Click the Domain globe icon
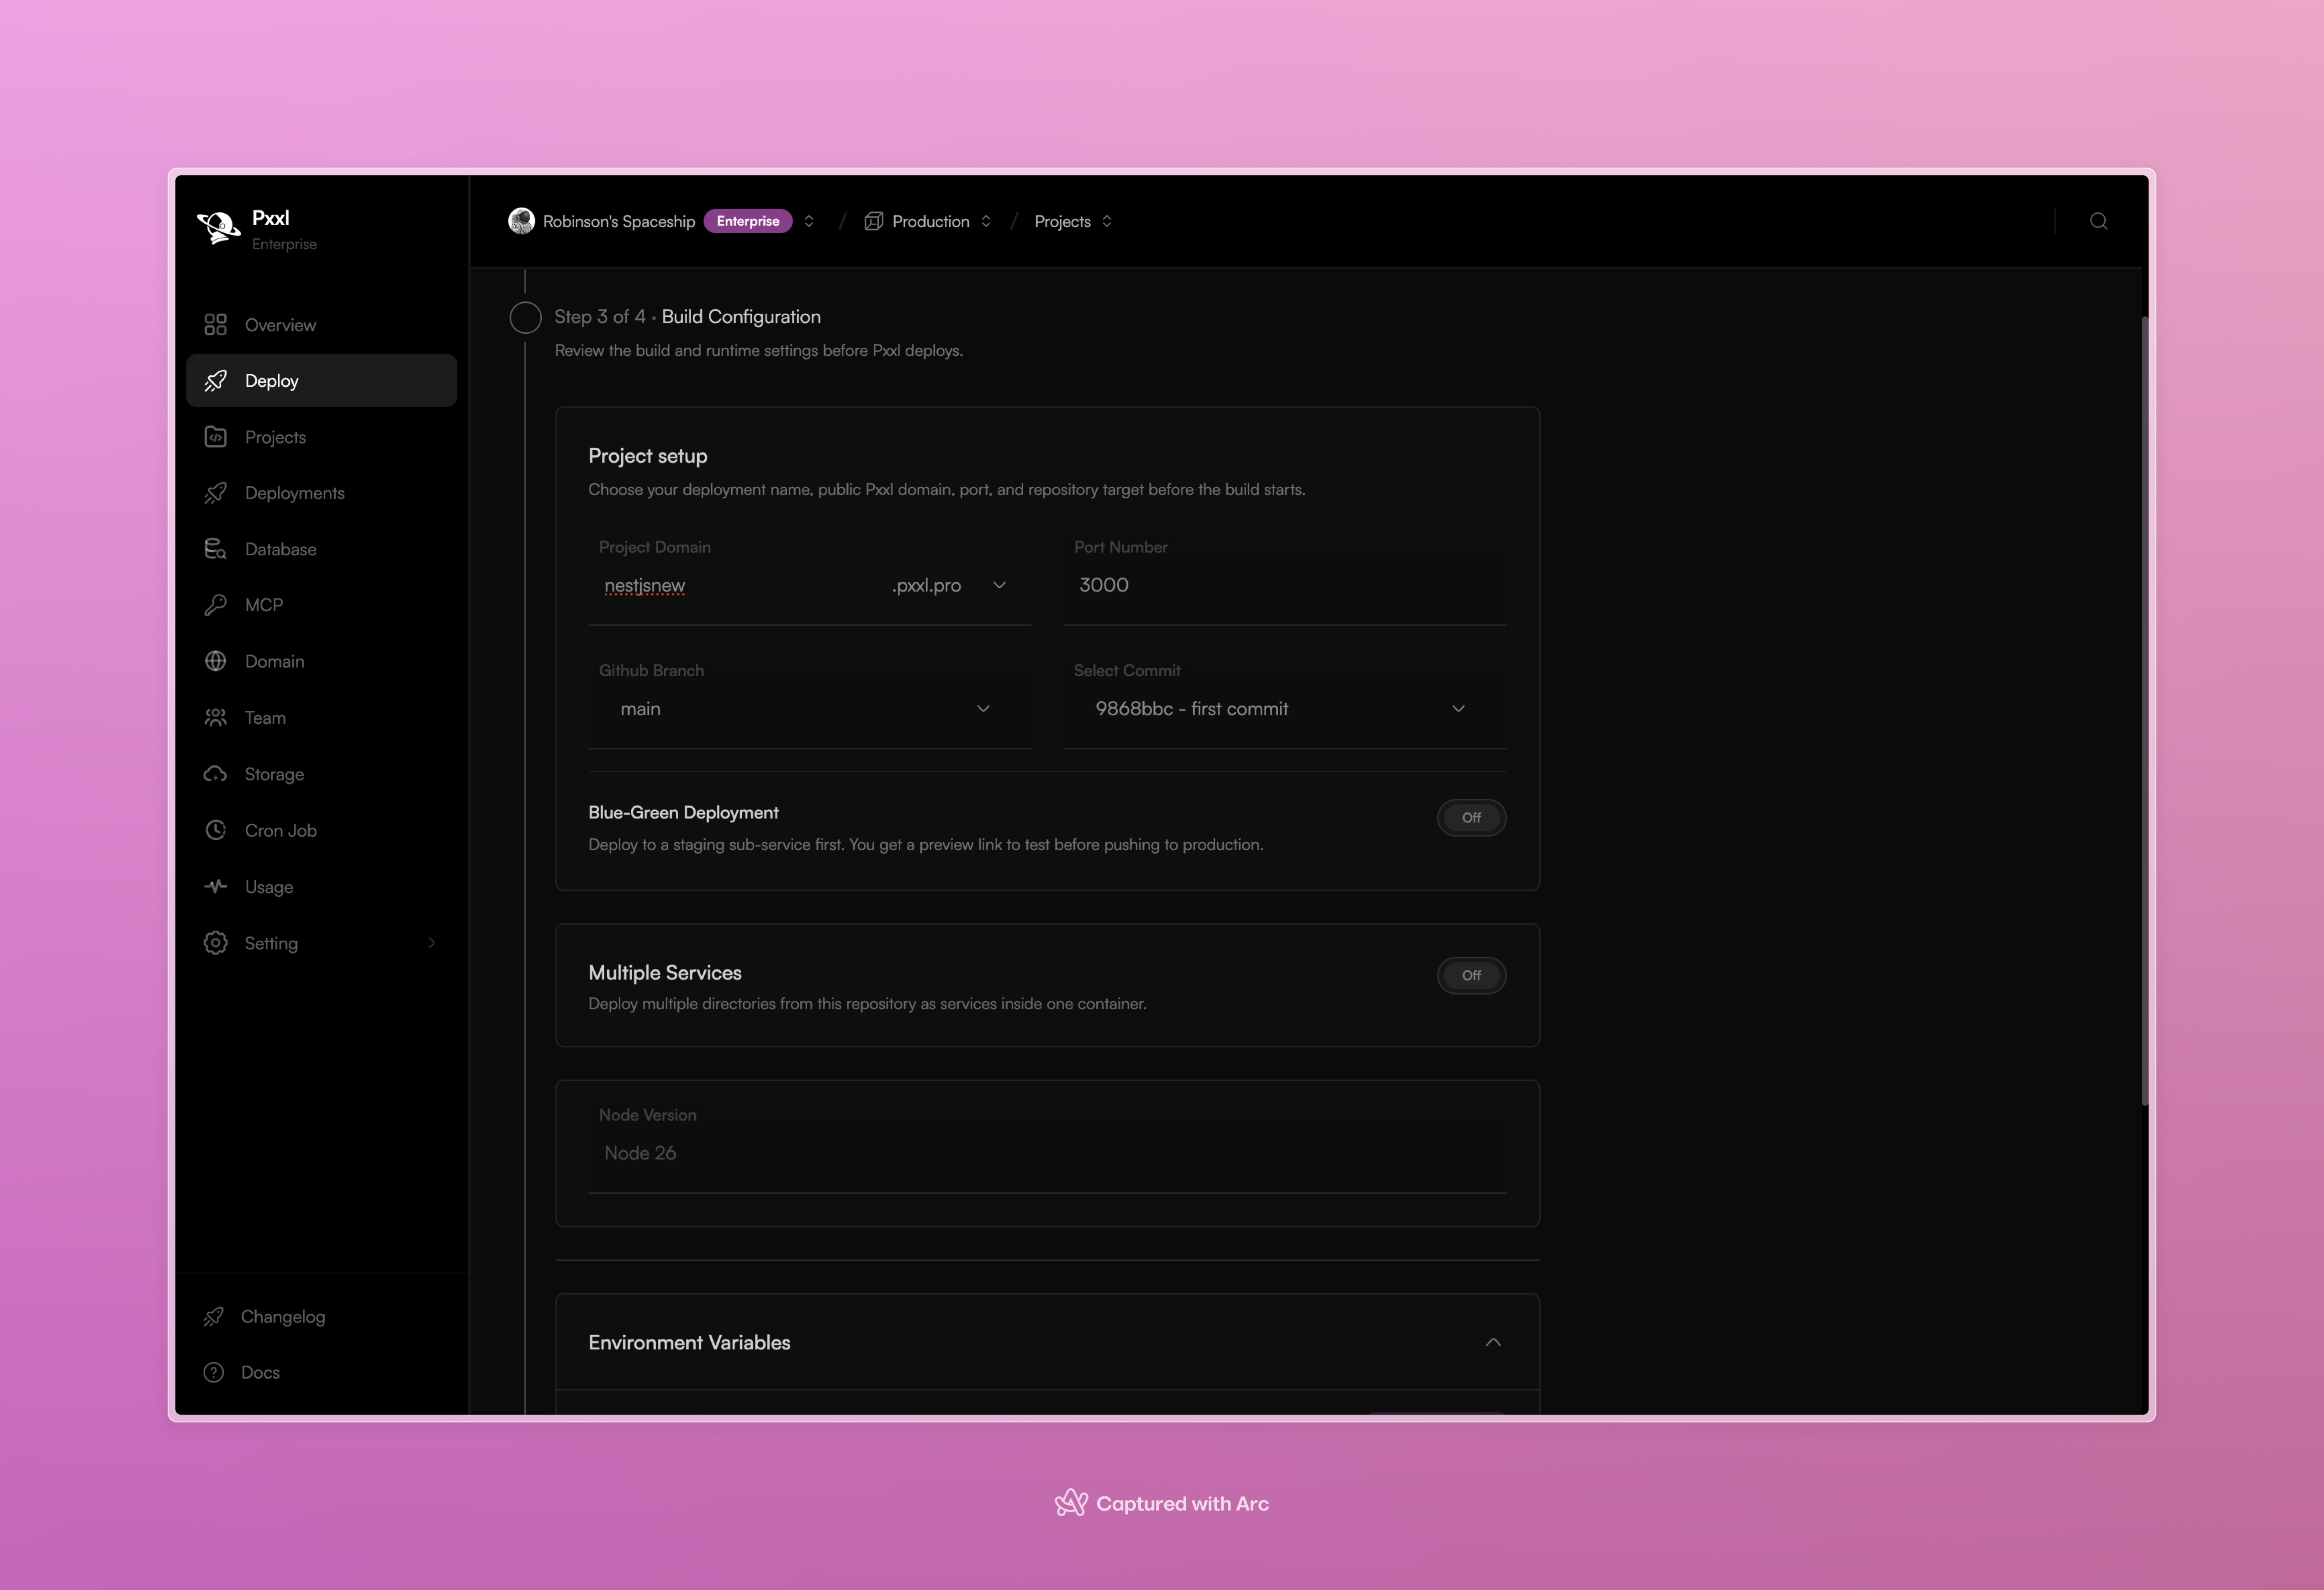The width and height of the screenshot is (2324, 1590). click(x=215, y=661)
